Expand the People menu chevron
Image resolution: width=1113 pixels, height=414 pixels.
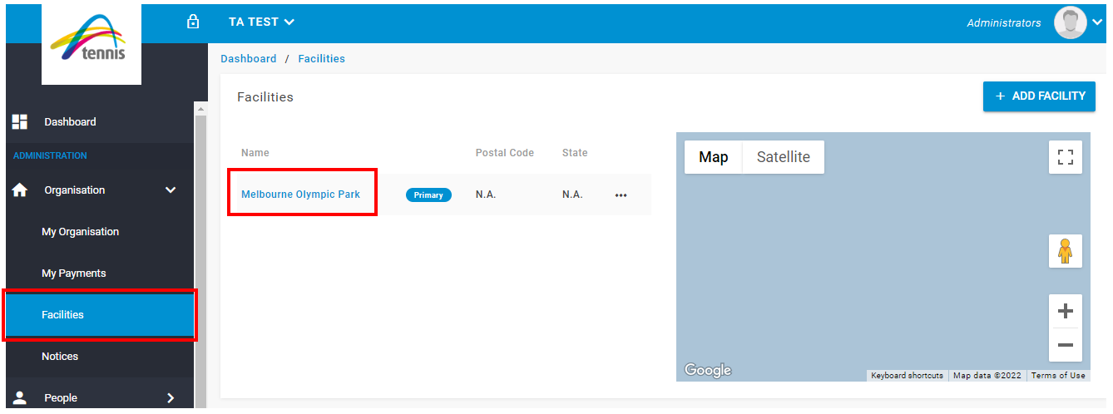[x=171, y=397]
